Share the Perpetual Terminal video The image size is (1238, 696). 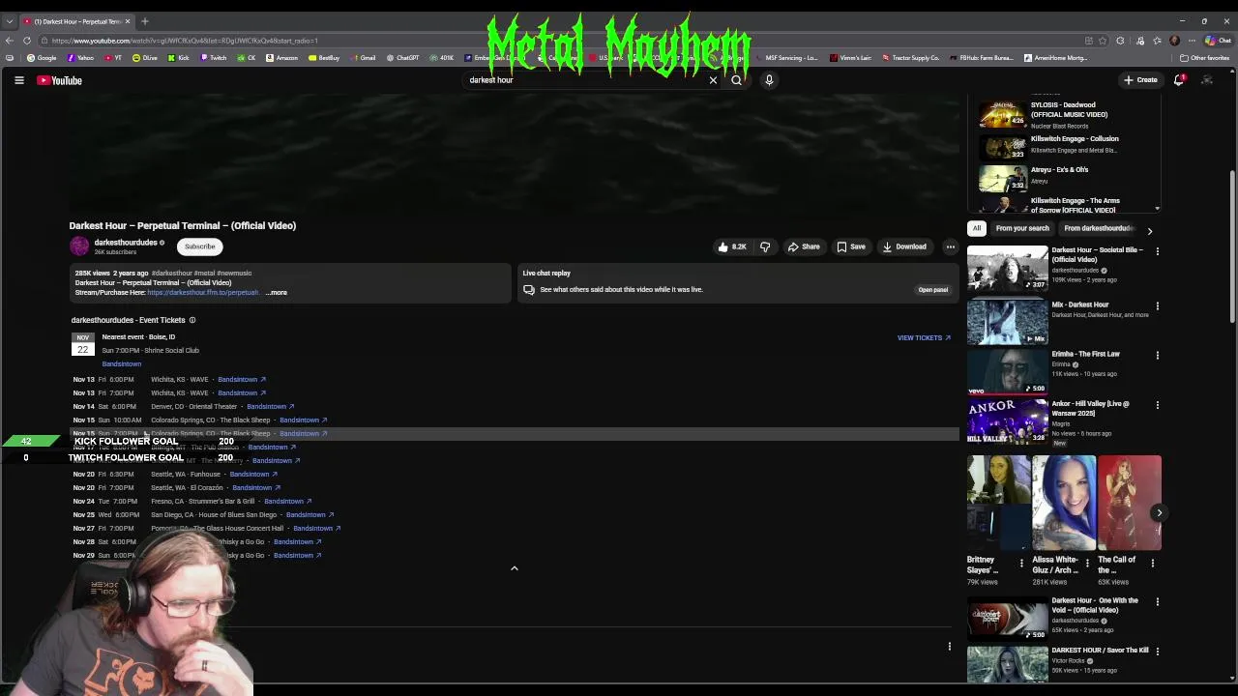(804, 246)
